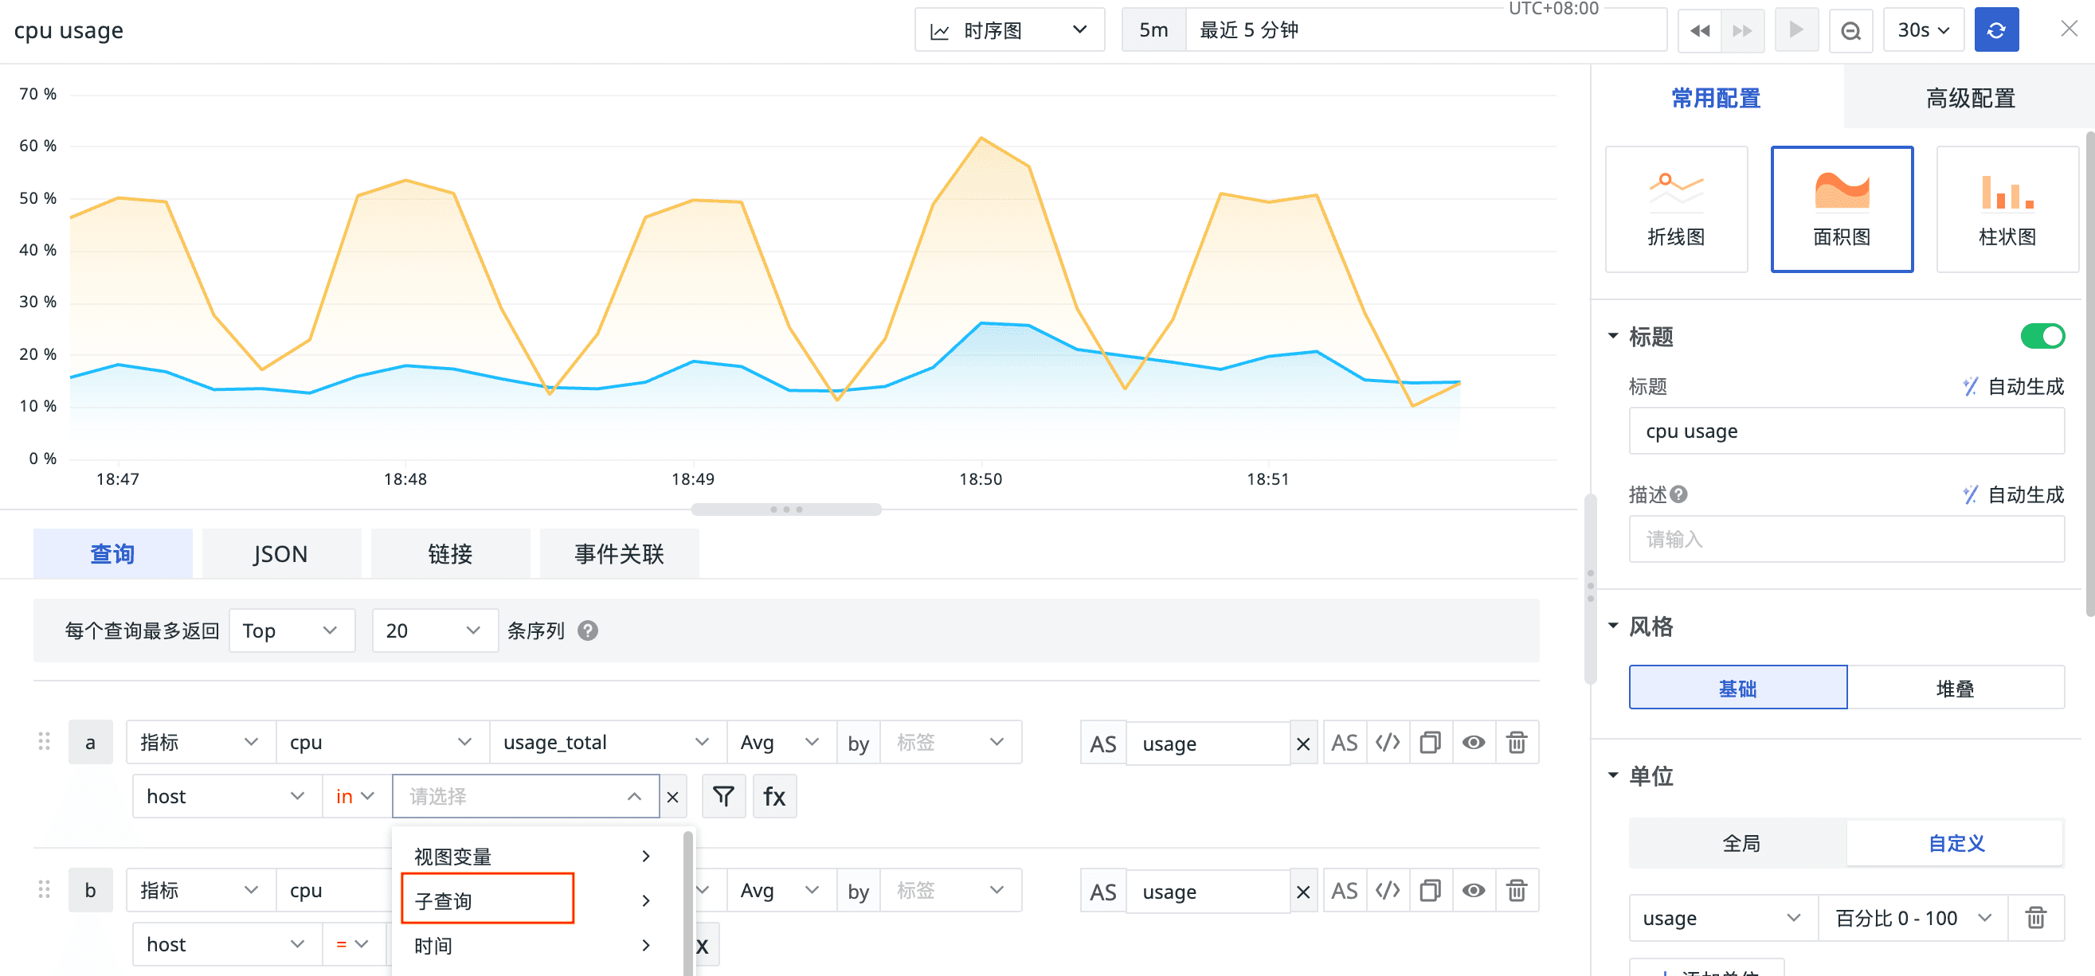
Task: Open the fx function button on query a
Action: [773, 795]
